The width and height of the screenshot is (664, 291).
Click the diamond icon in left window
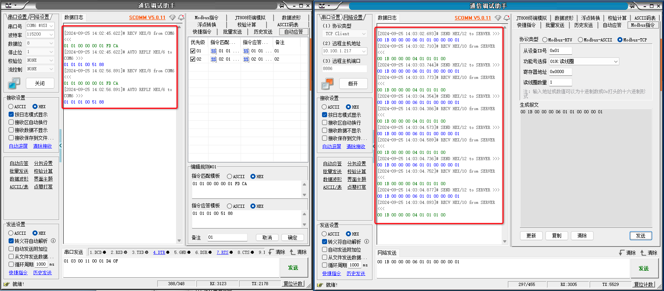tap(172, 18)
